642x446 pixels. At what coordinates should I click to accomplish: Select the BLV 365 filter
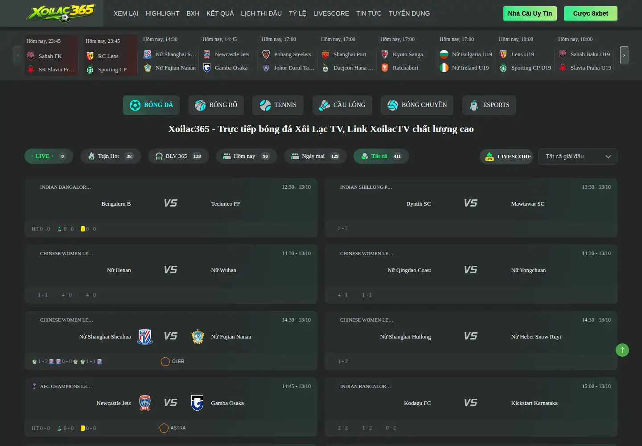[178, 156]
